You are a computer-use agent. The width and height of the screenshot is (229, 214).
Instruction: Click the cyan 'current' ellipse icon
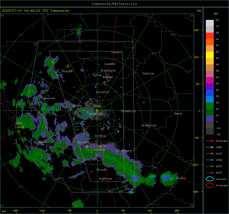pyautogui.click(x=210, y=179)
